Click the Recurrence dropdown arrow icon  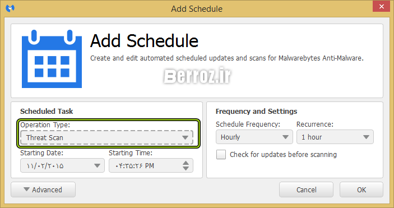[x=366, y=137]
